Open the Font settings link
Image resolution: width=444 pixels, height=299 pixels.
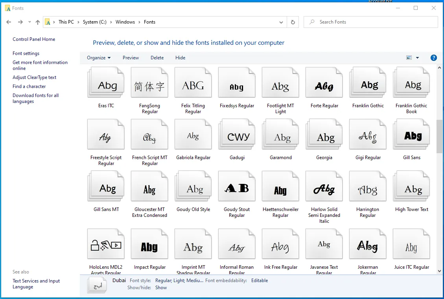[26, 53]
